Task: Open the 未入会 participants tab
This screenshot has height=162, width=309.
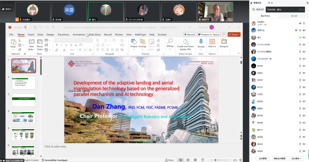Action: 294,16
